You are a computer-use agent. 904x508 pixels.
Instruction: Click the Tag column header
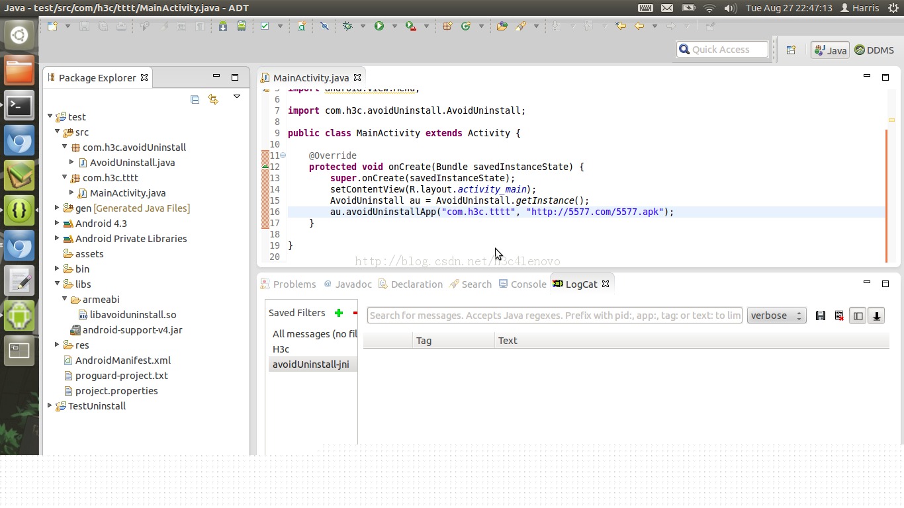click(x=453, y=341)
